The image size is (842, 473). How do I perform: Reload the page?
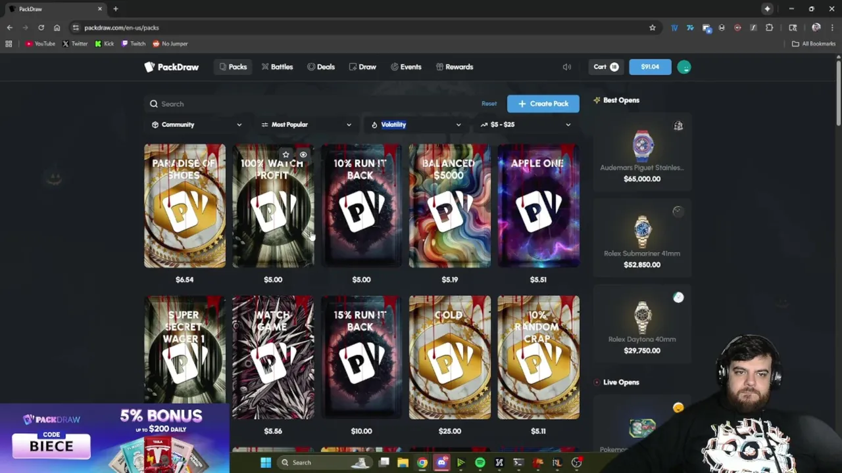click(41, 28)
